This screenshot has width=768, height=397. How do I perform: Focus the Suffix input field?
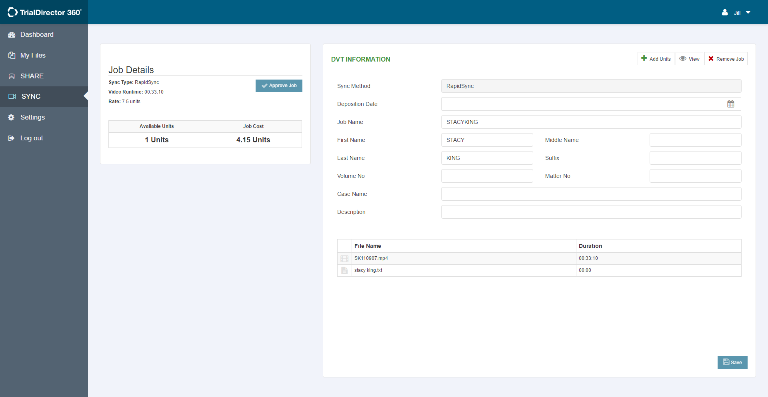[696, 158]
